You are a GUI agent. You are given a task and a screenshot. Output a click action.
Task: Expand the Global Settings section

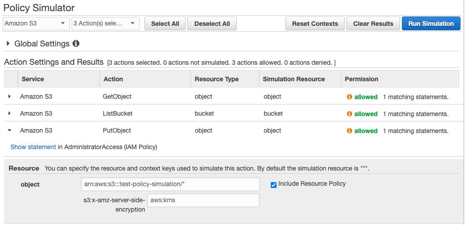tap(9, 44)
